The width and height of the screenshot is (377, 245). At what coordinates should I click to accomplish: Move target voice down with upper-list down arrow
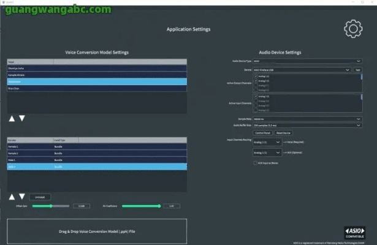21,118
